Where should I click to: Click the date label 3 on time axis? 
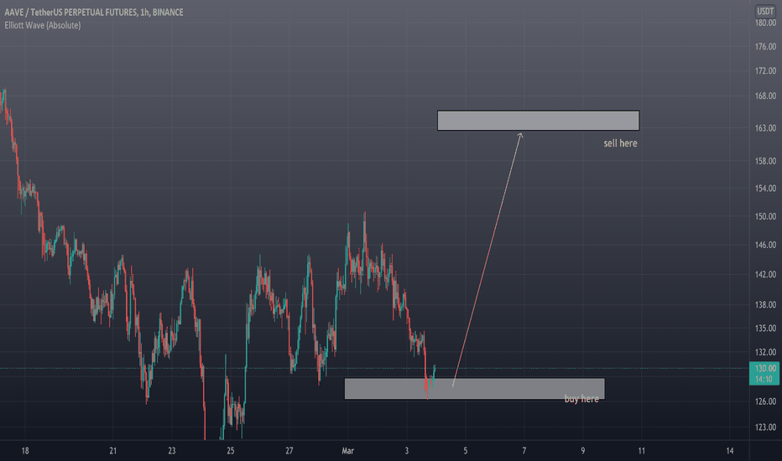pos(406,451)
